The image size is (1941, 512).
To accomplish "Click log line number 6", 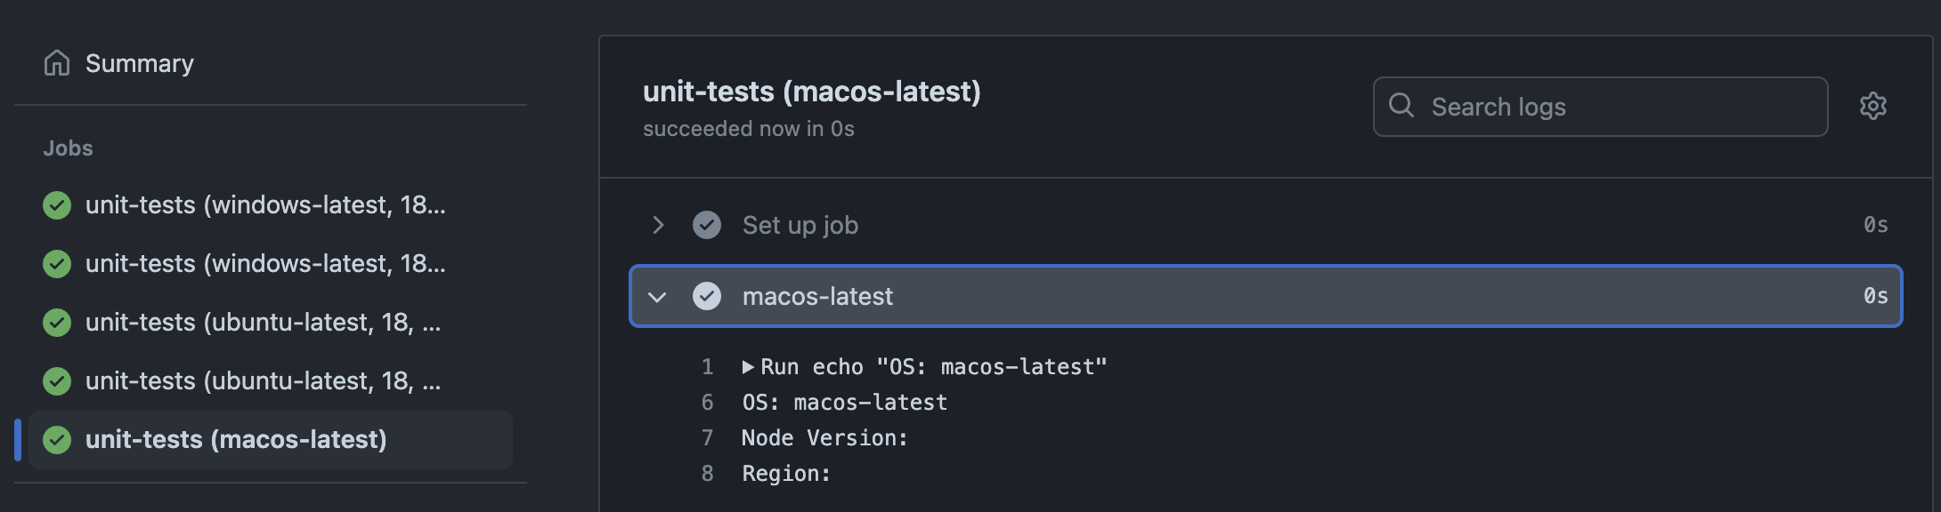I will coord(708,403).
